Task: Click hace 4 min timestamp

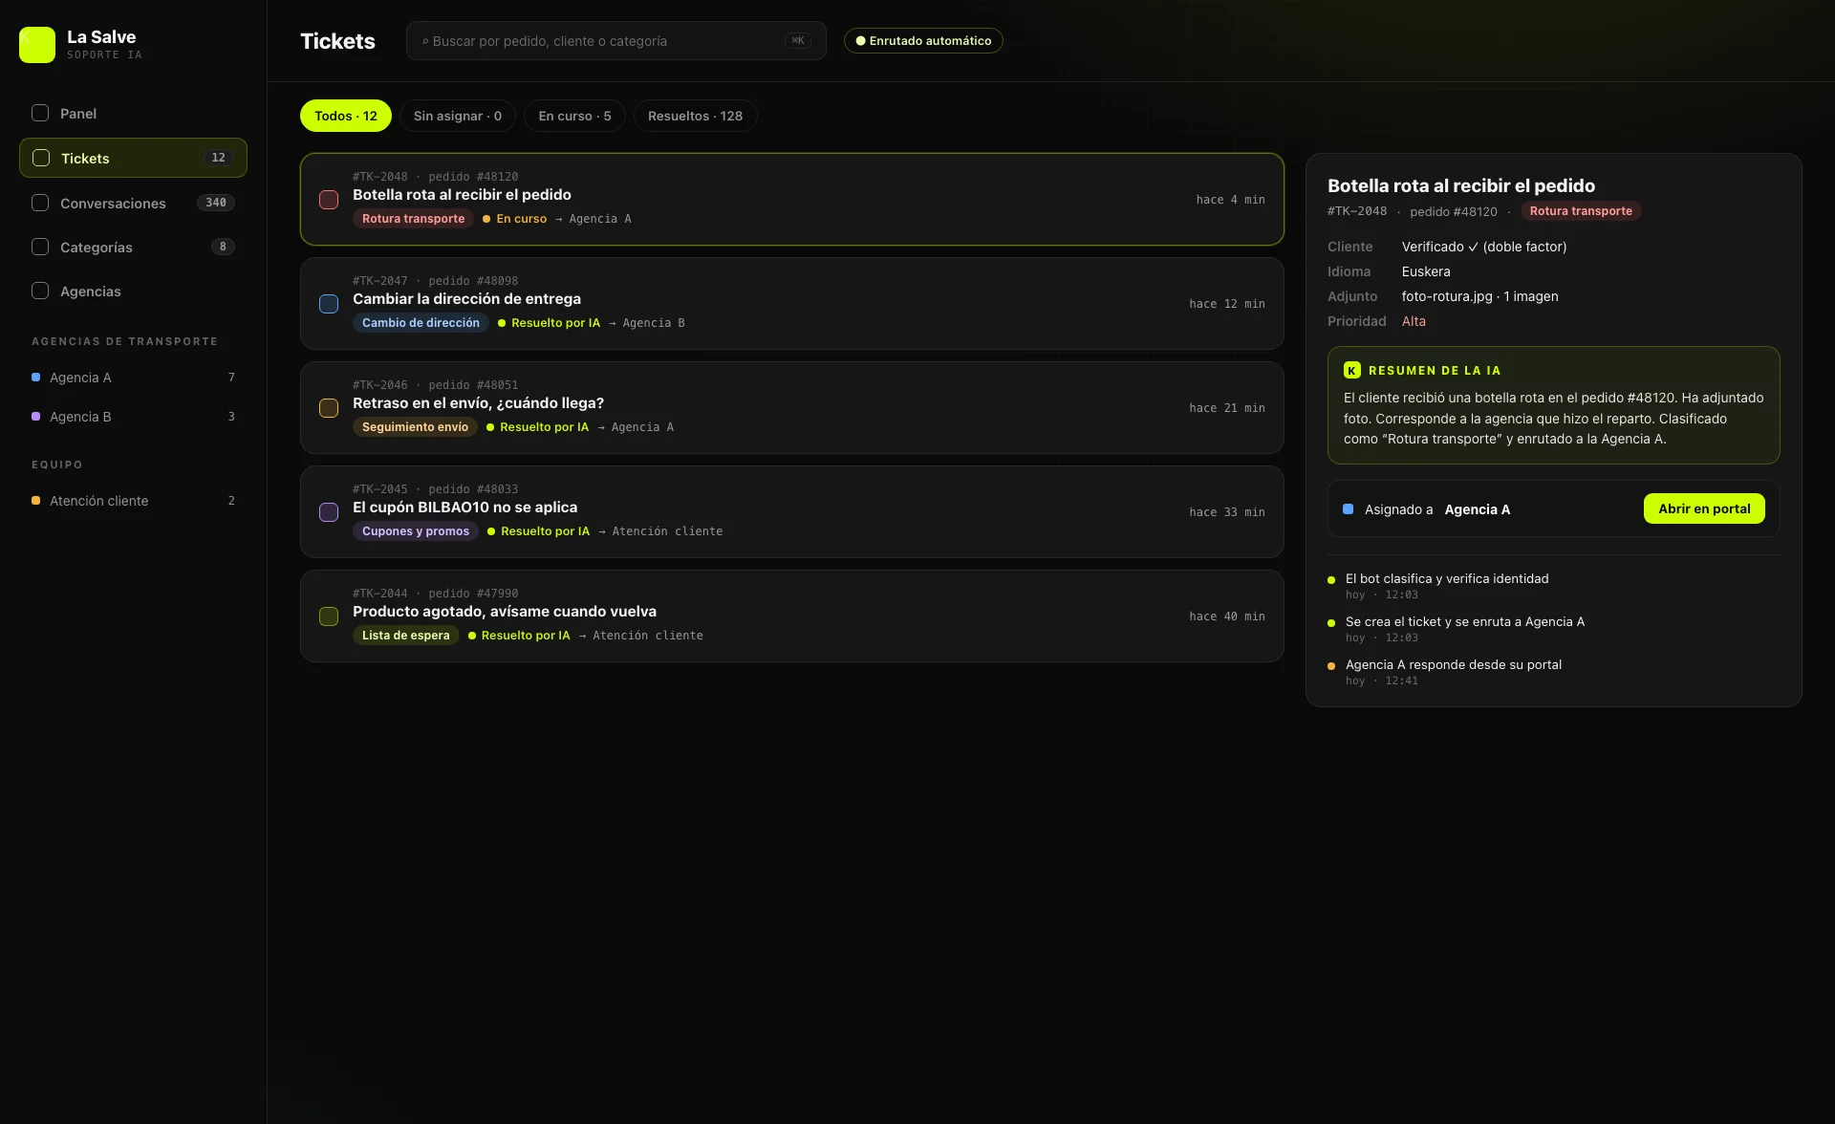Action: 1230,200
